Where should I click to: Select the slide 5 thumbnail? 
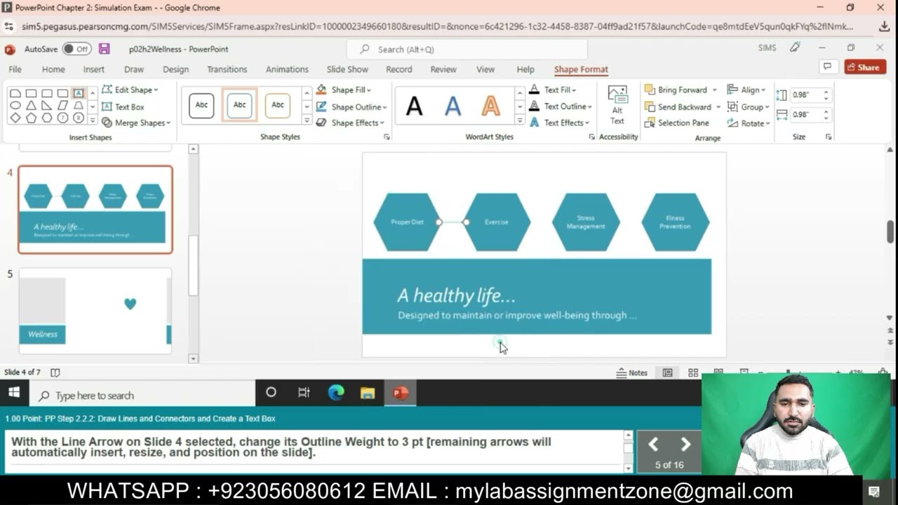pyautogui.click(x=95, y=311)
